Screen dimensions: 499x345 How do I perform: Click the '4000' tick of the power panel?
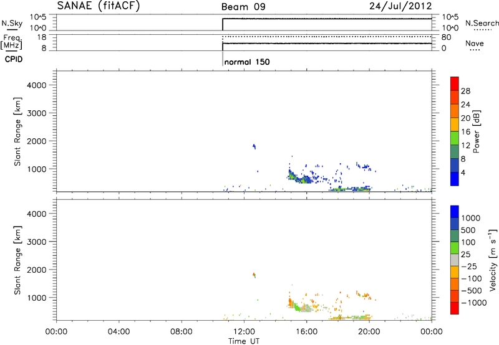(37, 85)
